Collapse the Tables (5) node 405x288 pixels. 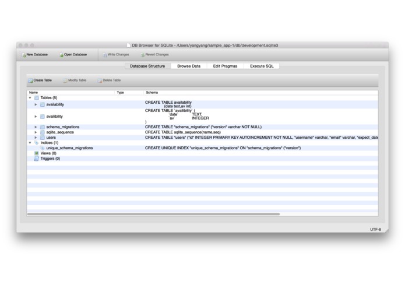pos(30,97)
